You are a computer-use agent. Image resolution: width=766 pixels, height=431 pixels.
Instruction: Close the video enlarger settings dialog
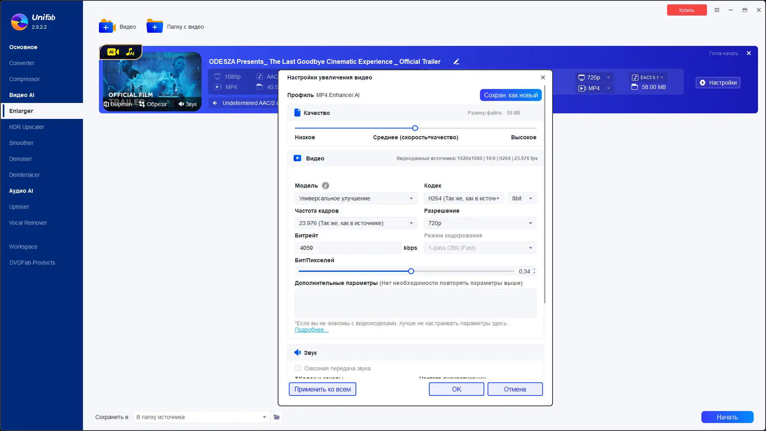click(x=543, y=77)
